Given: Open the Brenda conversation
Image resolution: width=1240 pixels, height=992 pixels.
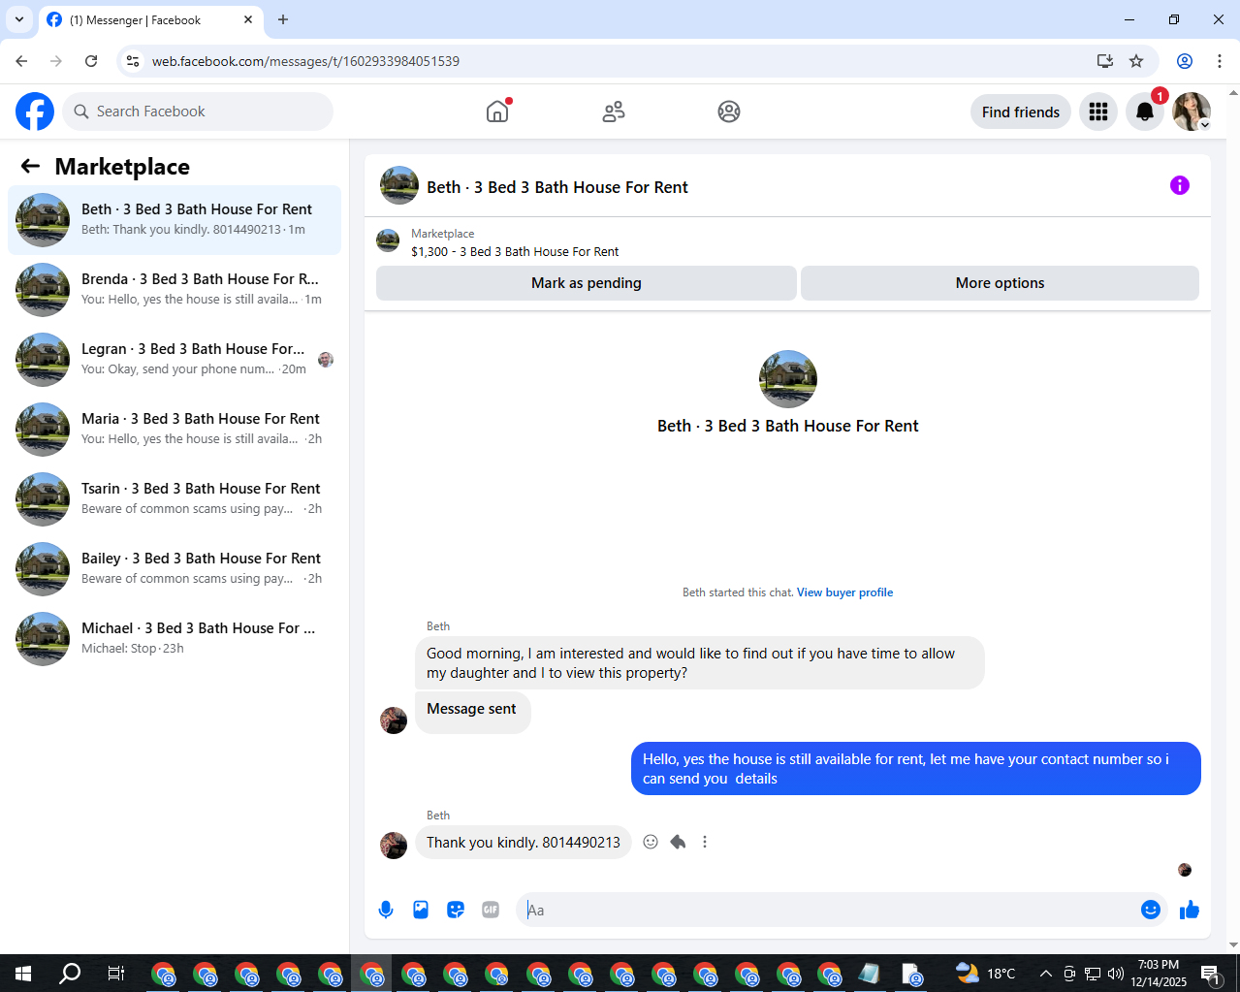Looking at the screenshot, I should tap(175, 290).
